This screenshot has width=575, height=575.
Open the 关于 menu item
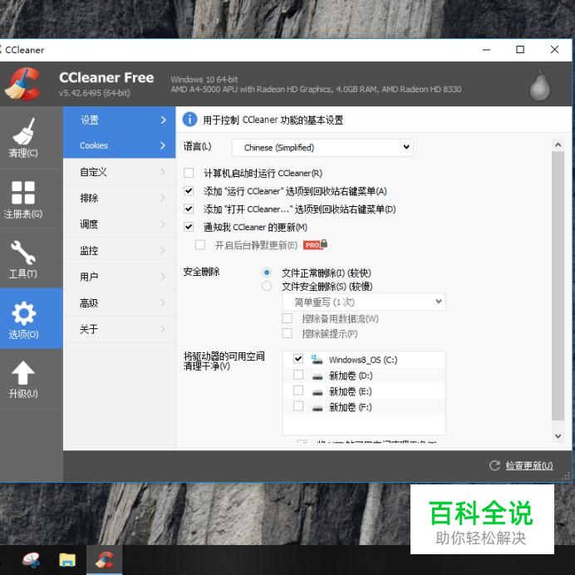coord(119,328)
